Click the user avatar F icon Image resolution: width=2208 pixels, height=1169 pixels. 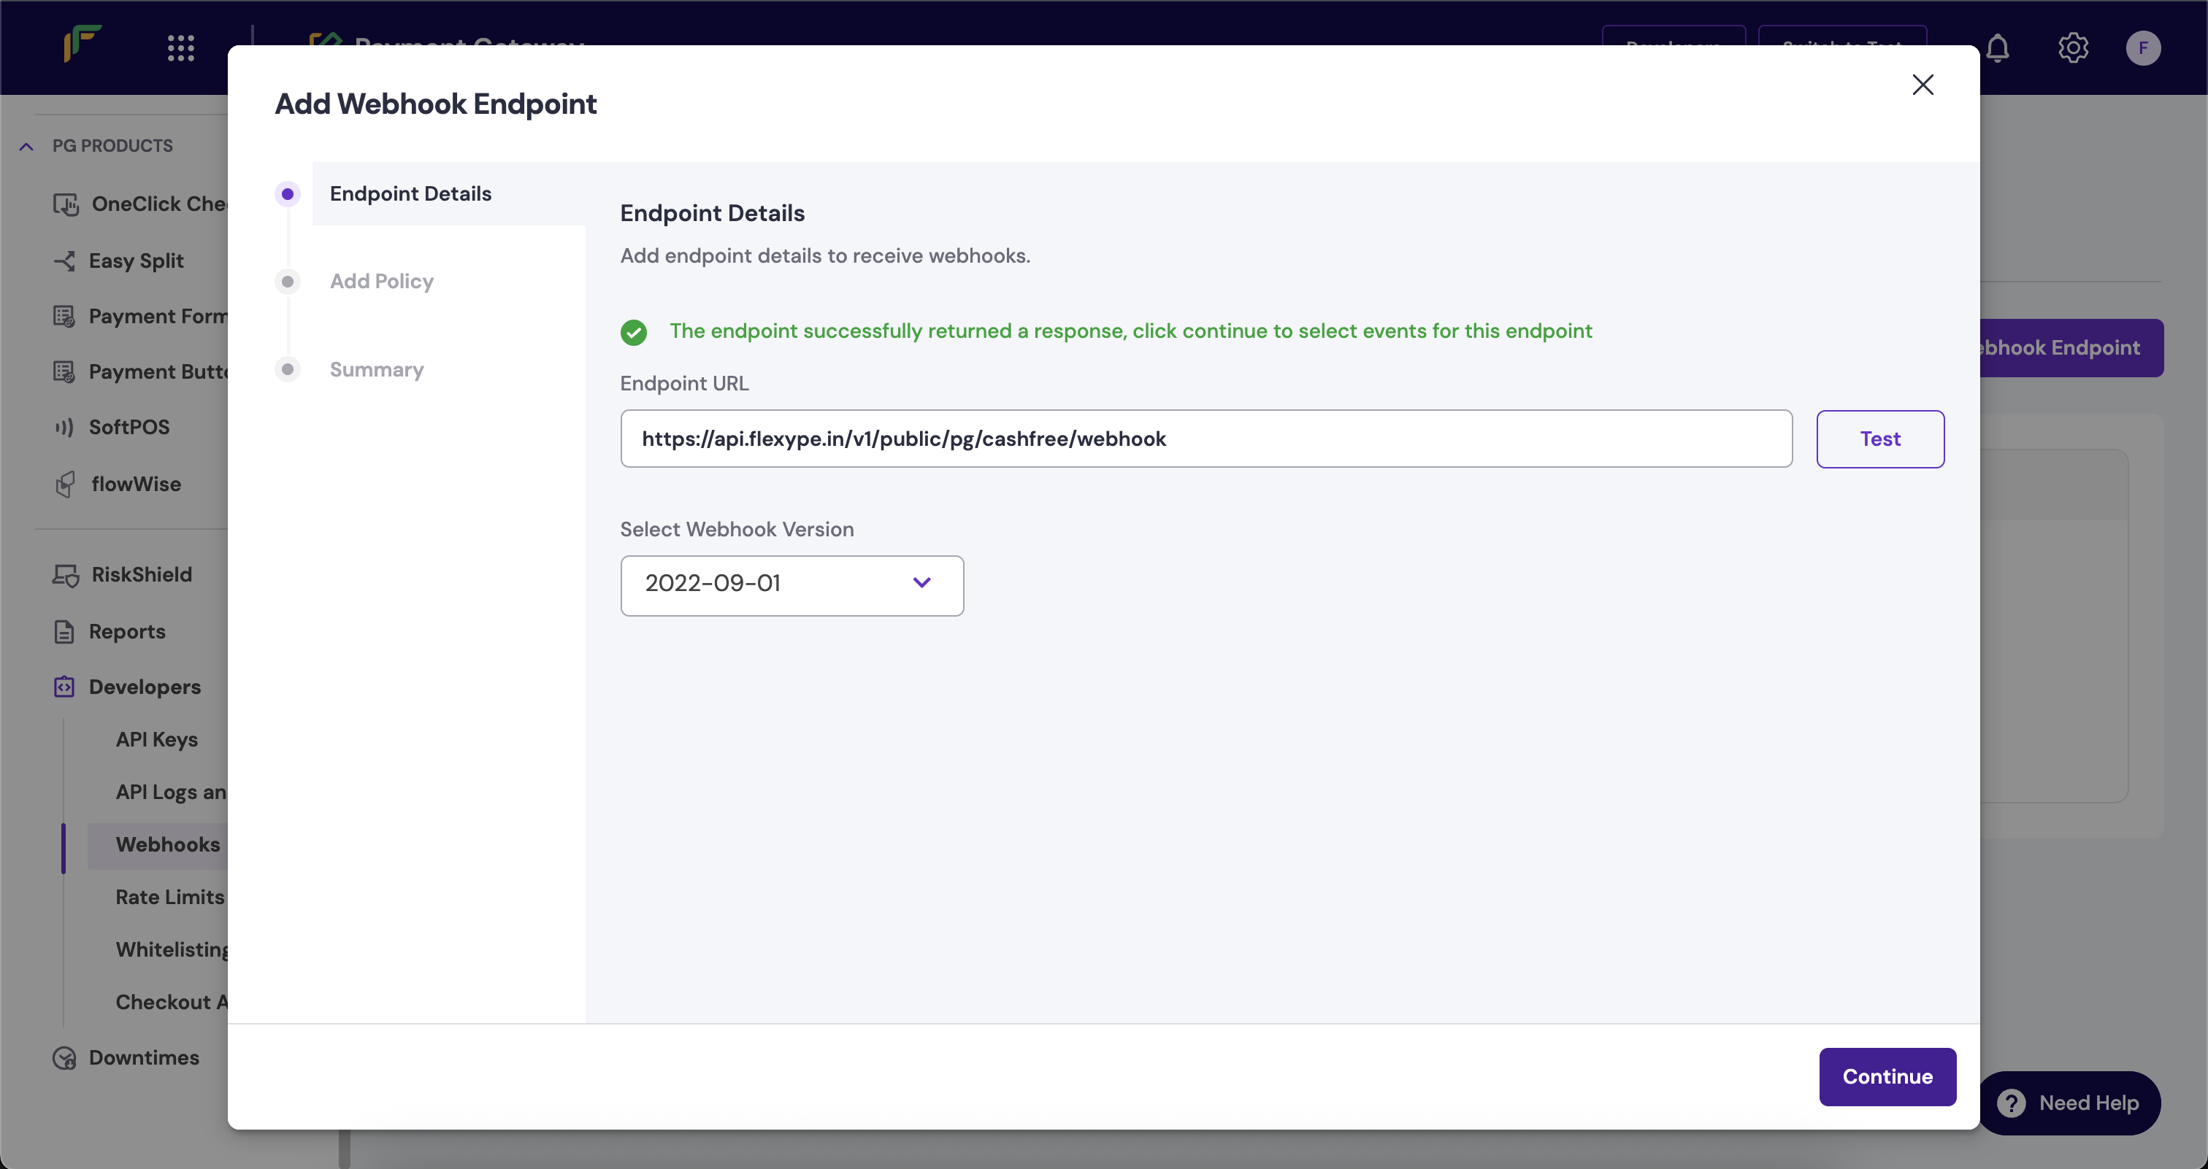[2143, 47]
